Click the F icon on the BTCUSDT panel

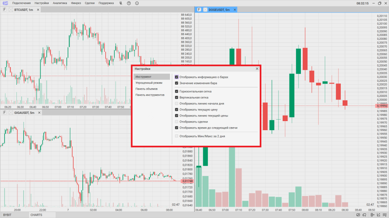click(5, 9)
